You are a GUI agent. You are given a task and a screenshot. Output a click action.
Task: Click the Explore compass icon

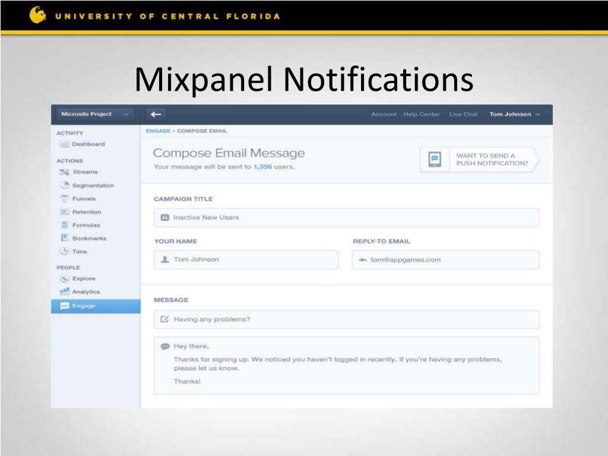pos(64,278)
